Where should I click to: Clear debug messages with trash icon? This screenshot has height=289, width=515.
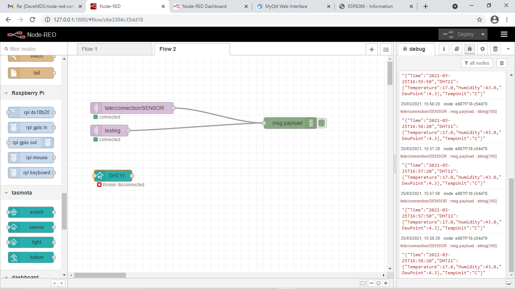(x=501, y=63)
